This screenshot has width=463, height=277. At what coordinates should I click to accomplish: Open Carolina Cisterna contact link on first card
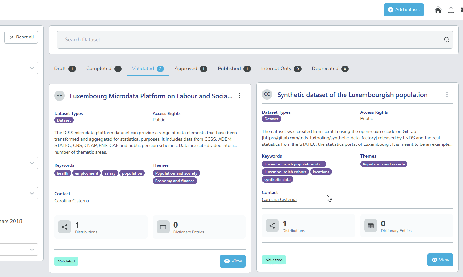pos(72,201)
